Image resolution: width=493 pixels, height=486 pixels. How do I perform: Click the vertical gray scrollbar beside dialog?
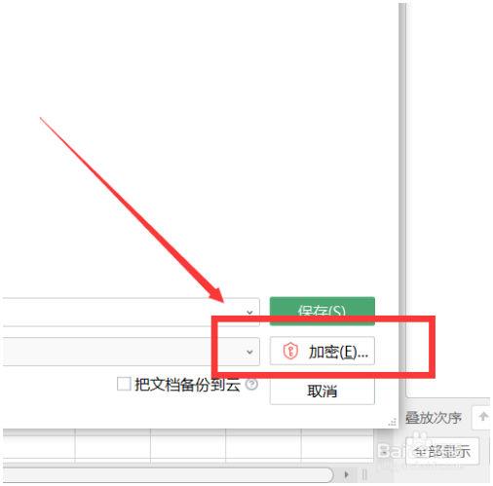pos(402,200)
